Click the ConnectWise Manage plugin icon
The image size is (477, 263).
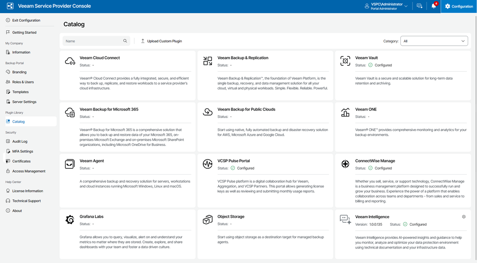click(x=345, y=164)
